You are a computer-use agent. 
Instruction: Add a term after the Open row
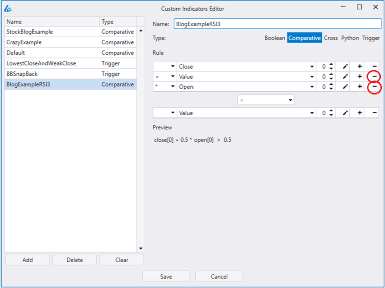tap(360, 86)
